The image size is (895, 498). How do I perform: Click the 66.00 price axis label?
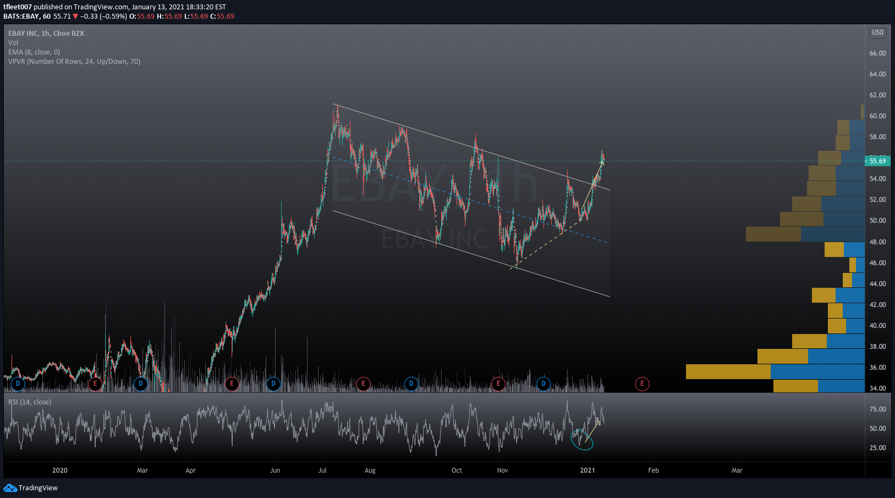877,53
